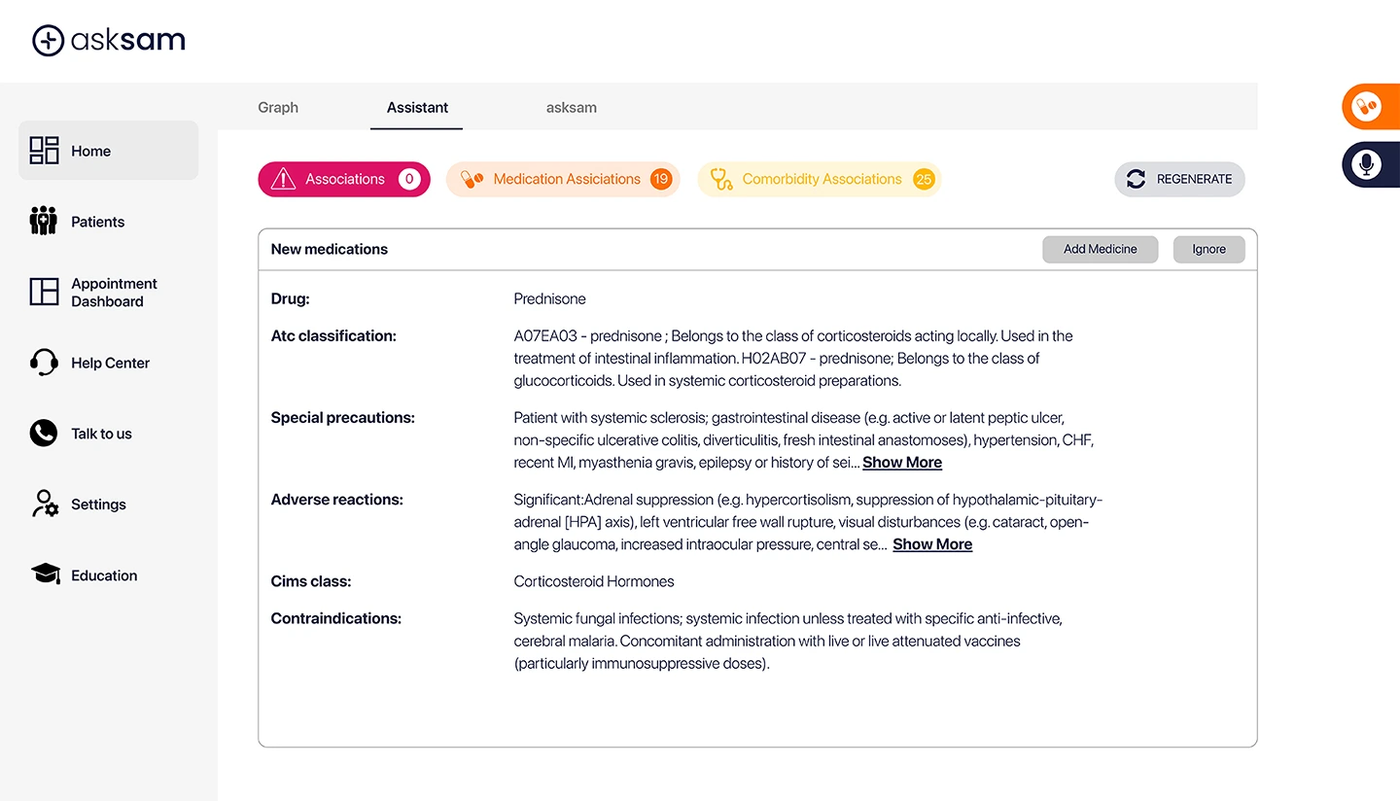Click the Appointment Dashboard layout icon
The height and width of the screenshot is (801, 1400).
(x=45, y=292)
